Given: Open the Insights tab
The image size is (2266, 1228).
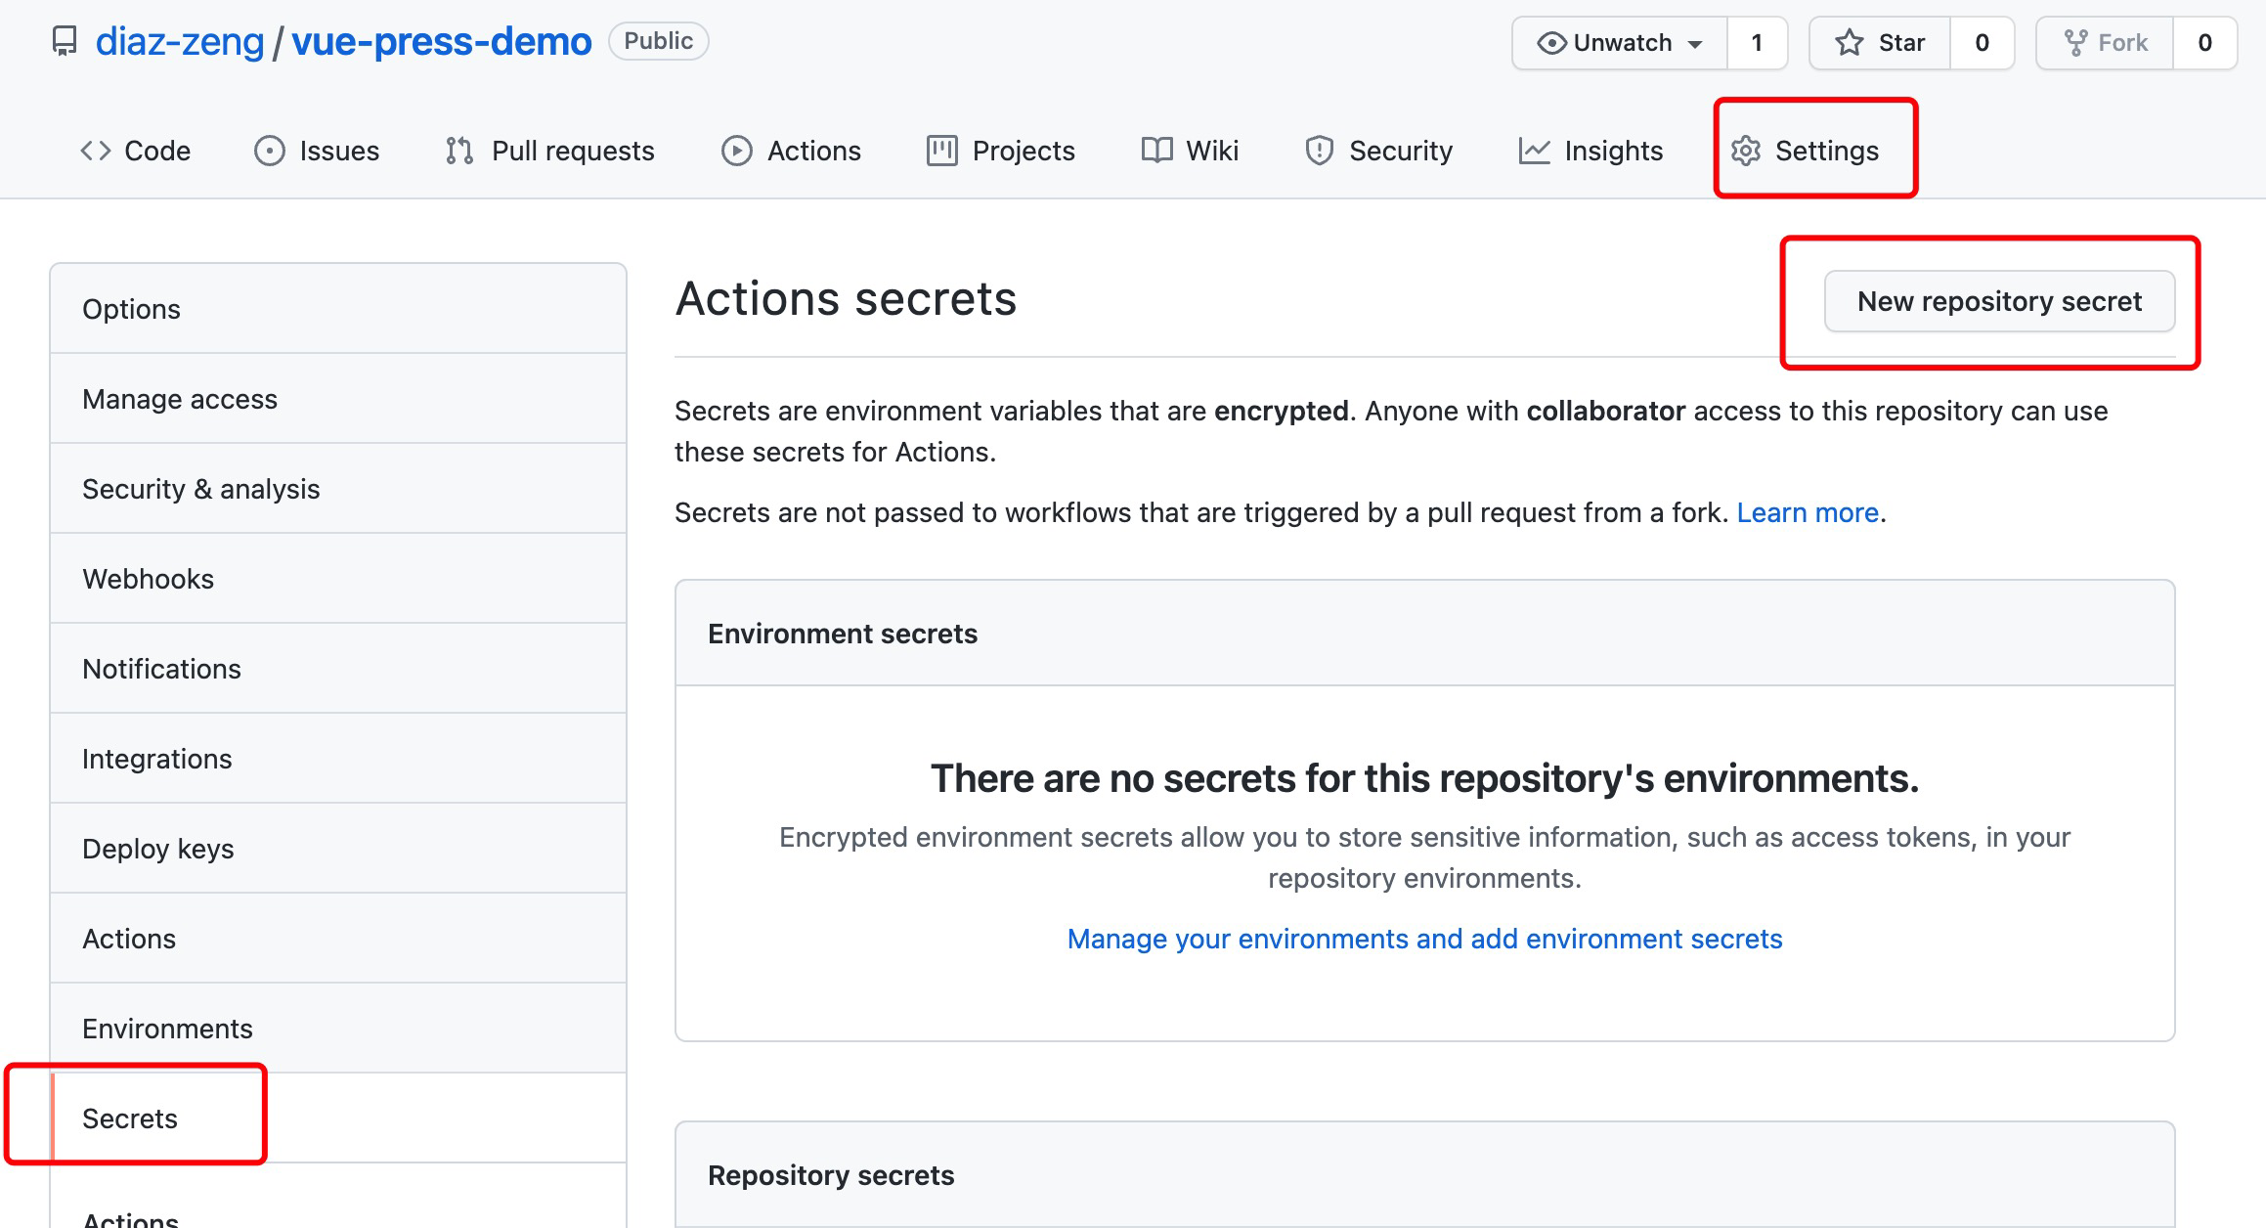Looking at the screenshot, I should [1591, 151].
